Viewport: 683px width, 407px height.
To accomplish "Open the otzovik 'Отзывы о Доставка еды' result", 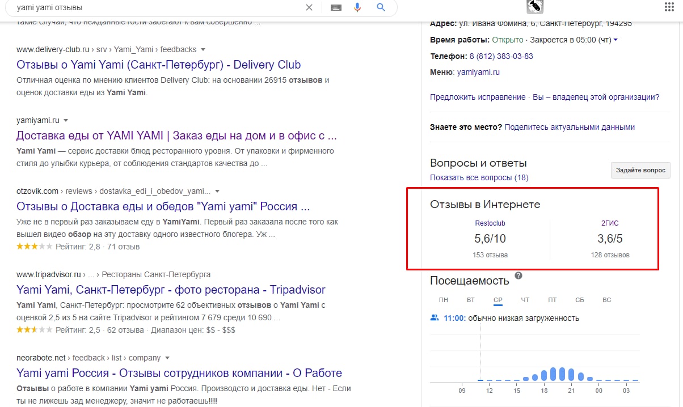I will coord(163,206).
